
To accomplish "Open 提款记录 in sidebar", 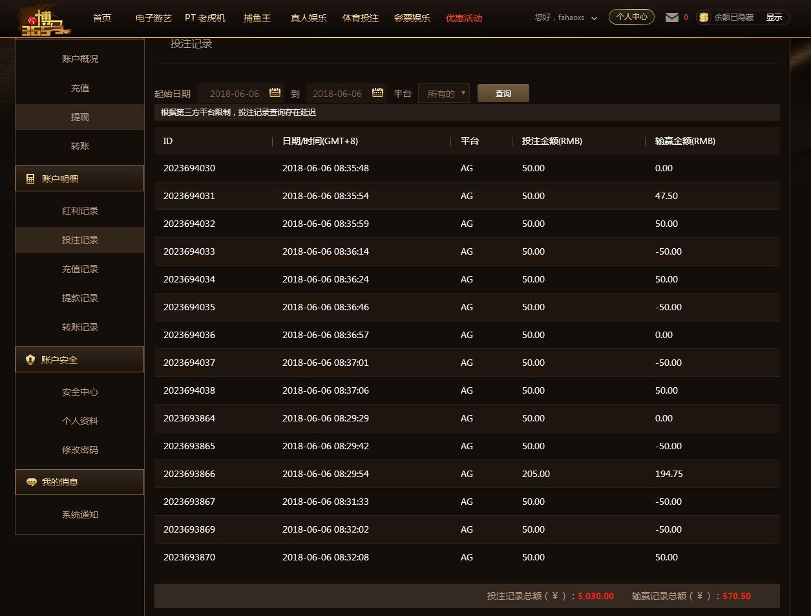I will [80, 298].
